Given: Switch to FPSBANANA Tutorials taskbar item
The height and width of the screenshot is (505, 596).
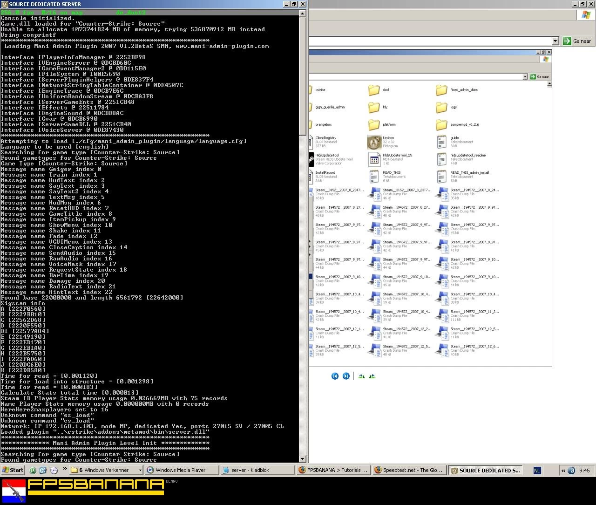Looking at the screenshot, I should click(333, 470).
